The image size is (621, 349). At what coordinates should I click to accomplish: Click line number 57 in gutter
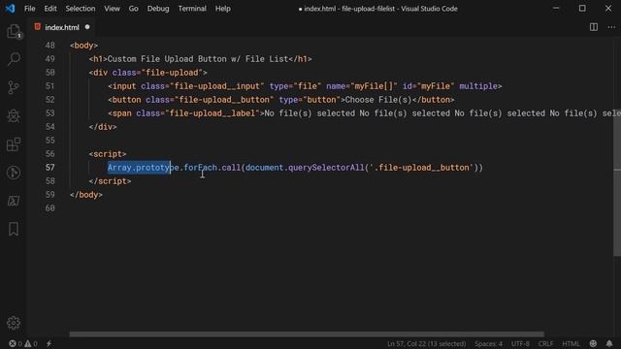49,168
